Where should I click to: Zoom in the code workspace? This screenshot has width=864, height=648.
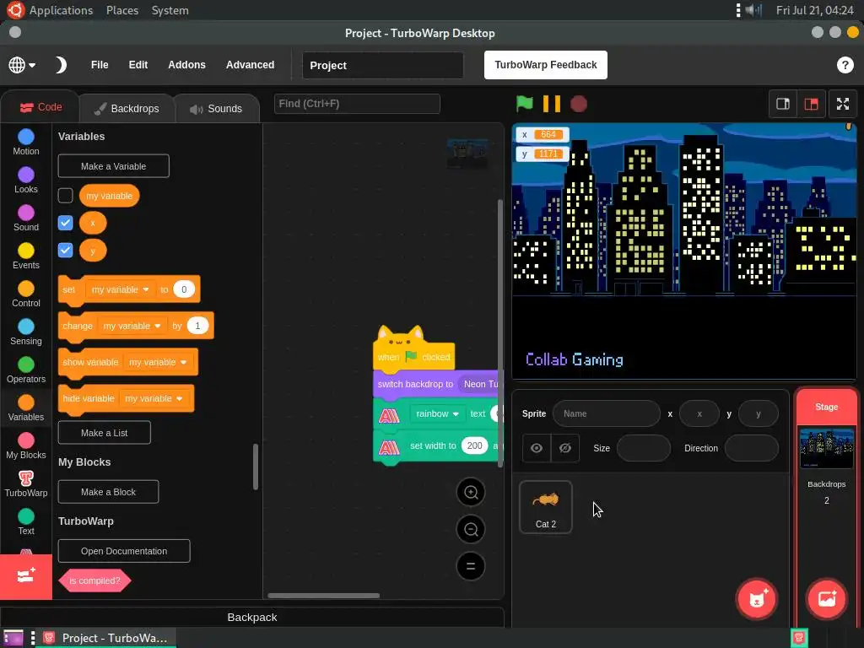pos(471,492)
